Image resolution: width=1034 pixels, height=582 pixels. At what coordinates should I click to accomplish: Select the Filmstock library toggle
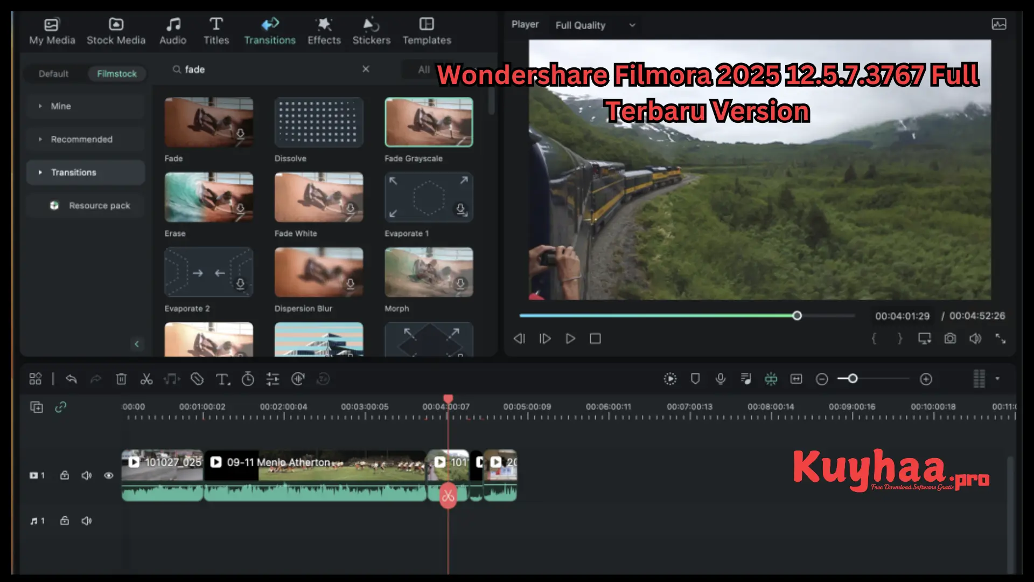pyautogui.click(x=117, y=74)
